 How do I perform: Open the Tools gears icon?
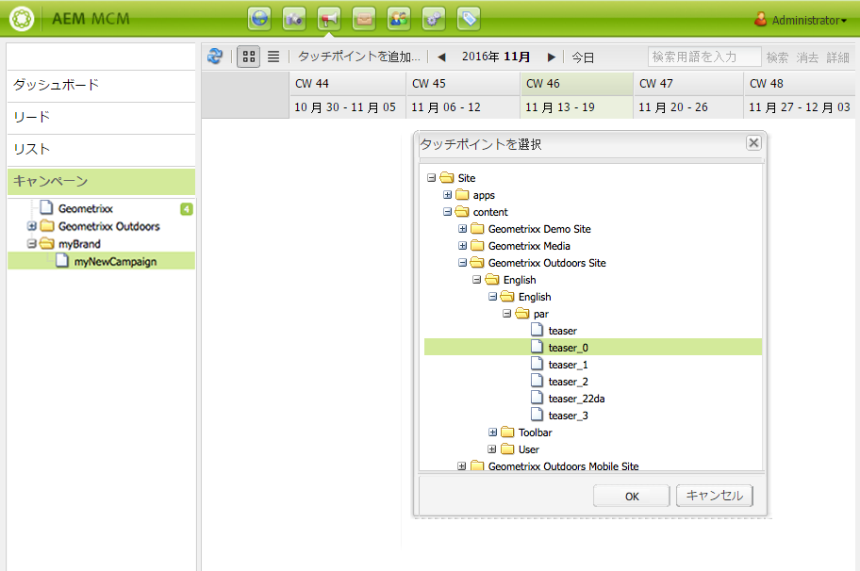coord(433,19)
